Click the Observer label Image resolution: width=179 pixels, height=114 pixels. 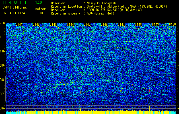click(58, 3)
